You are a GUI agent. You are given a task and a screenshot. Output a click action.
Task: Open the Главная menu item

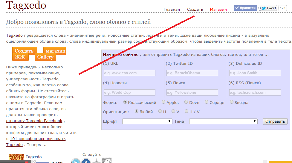pos(172,9)
